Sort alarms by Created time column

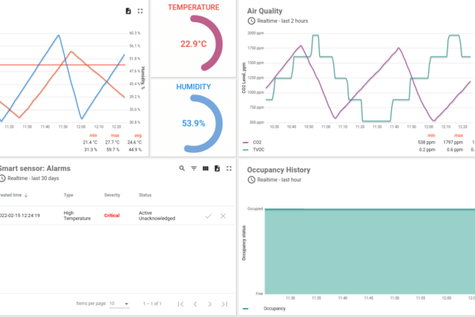point(12,194)
